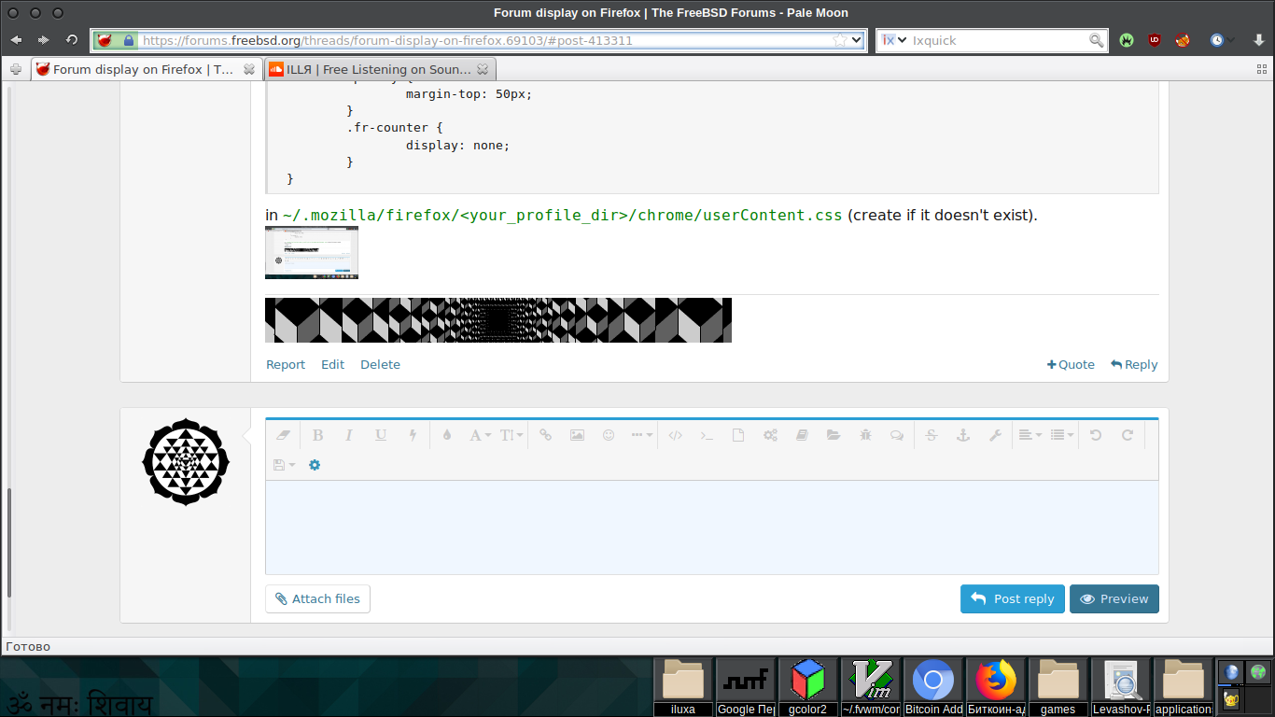This screenshot has width=1275, height=717.
Task: Expand the font family dropdown
Action: 480,435
